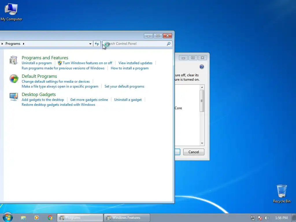Click Turn Windows features on or off
296x222 pixels.
(87, 63)
